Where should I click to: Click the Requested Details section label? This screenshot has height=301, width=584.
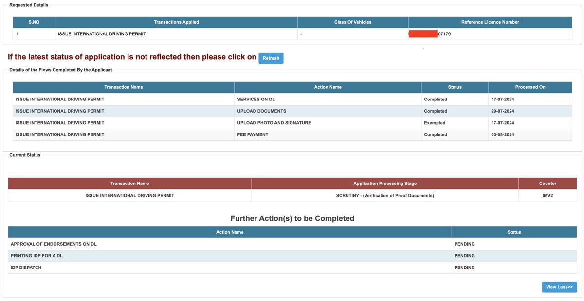pos(29,5)
